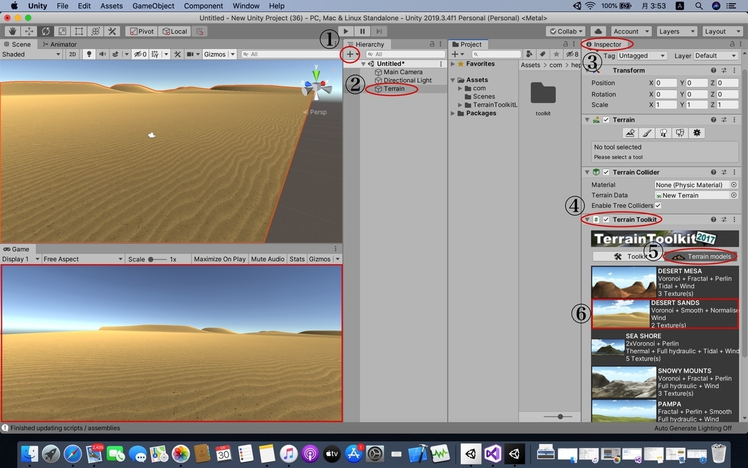The image size is (748, 468).
Task: Click Maximize On Play
Action: click(219, 259)
